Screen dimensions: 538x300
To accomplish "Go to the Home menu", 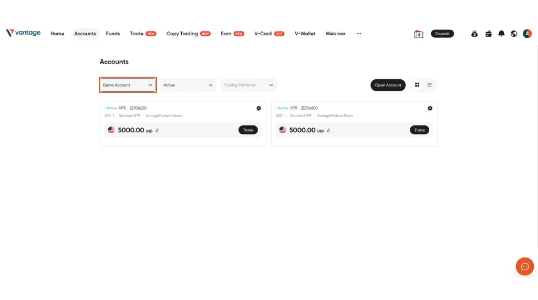I will [x=57, y=34].
